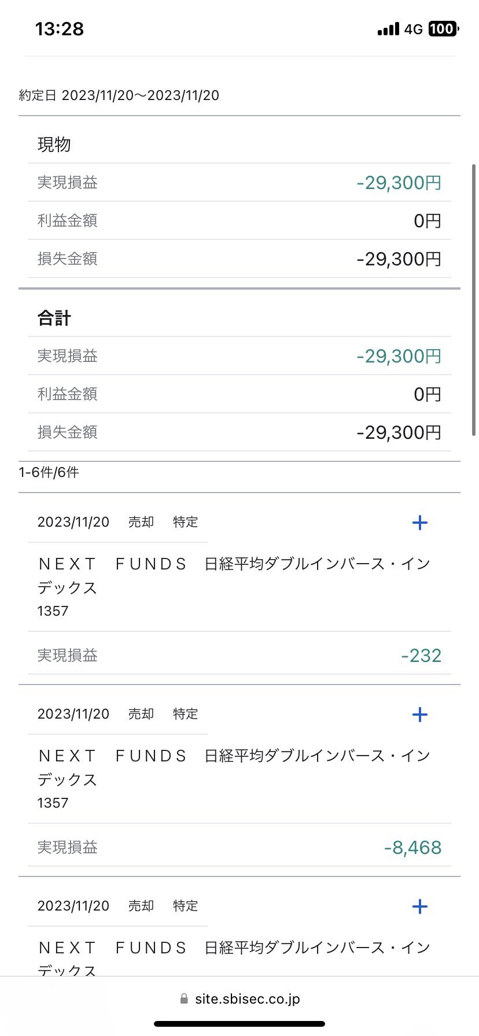Tap the cellular signal strength bars
479x1036 pixels.
(388, 29)
